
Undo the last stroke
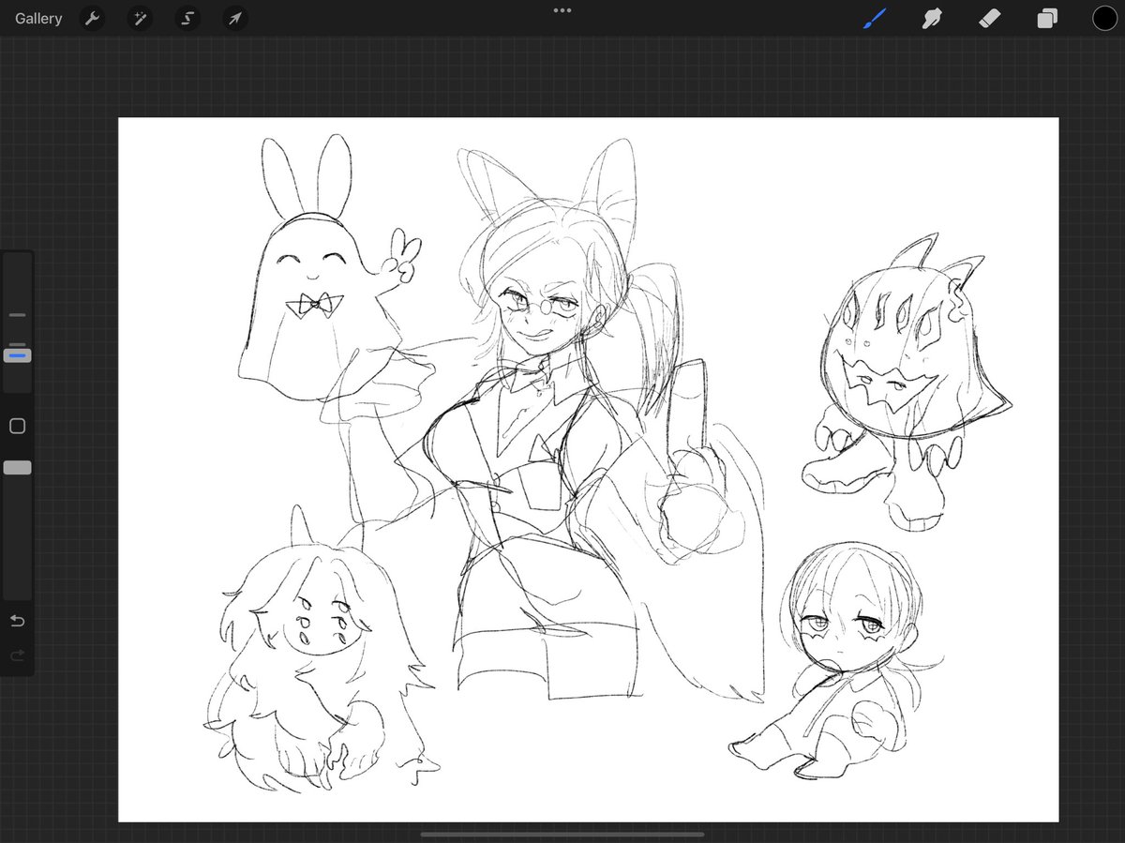(x=17, y=621)
